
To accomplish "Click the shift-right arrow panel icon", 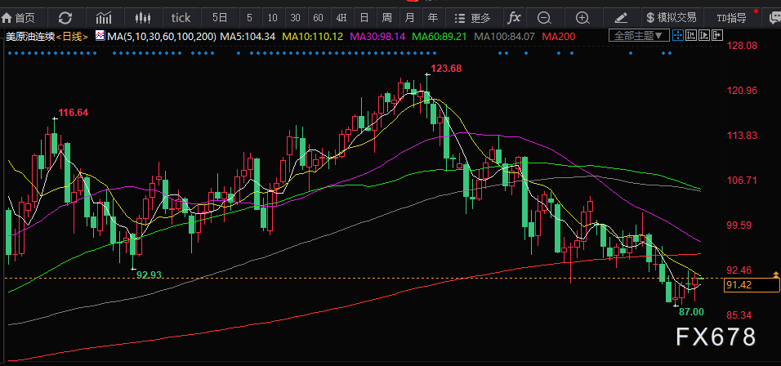I will point(716,35).
